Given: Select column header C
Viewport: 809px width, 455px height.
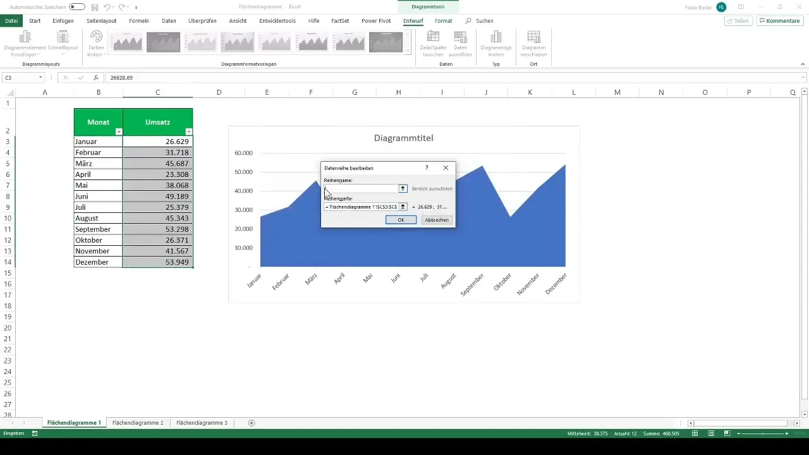Looking at the screenshot, I should click(157, 92).
